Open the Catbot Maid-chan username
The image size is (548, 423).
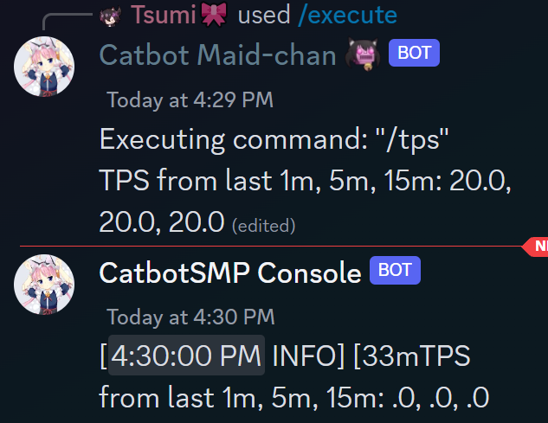[x=217, y=55]
